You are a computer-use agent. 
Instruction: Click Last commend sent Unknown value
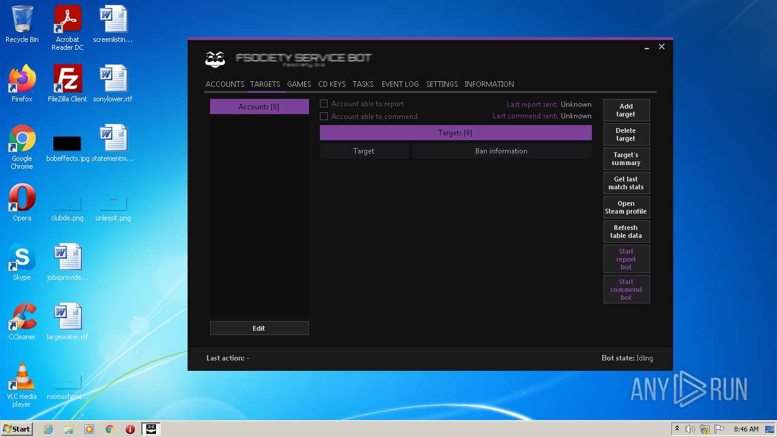(576, 116)
